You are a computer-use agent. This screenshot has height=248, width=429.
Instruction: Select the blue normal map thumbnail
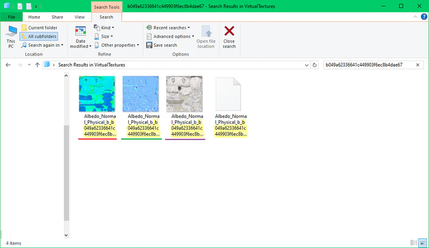coord(140,94)
